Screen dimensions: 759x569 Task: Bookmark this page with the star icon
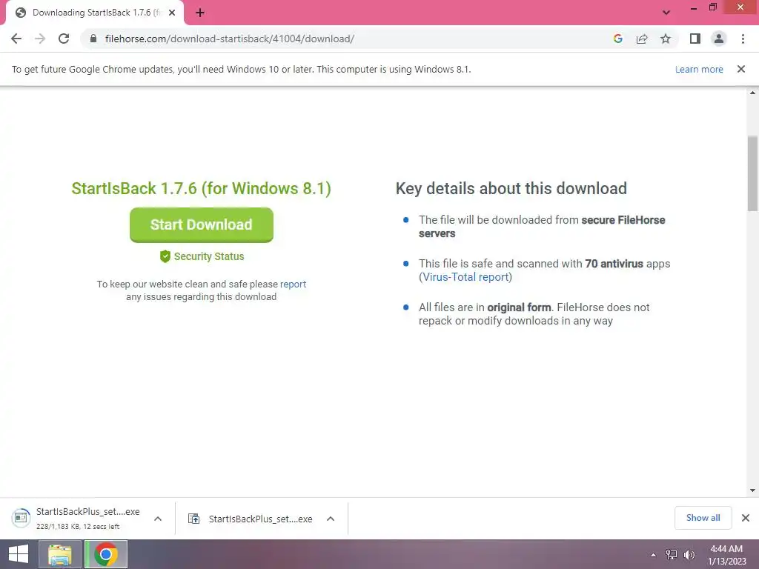click(x=666, y=39)
